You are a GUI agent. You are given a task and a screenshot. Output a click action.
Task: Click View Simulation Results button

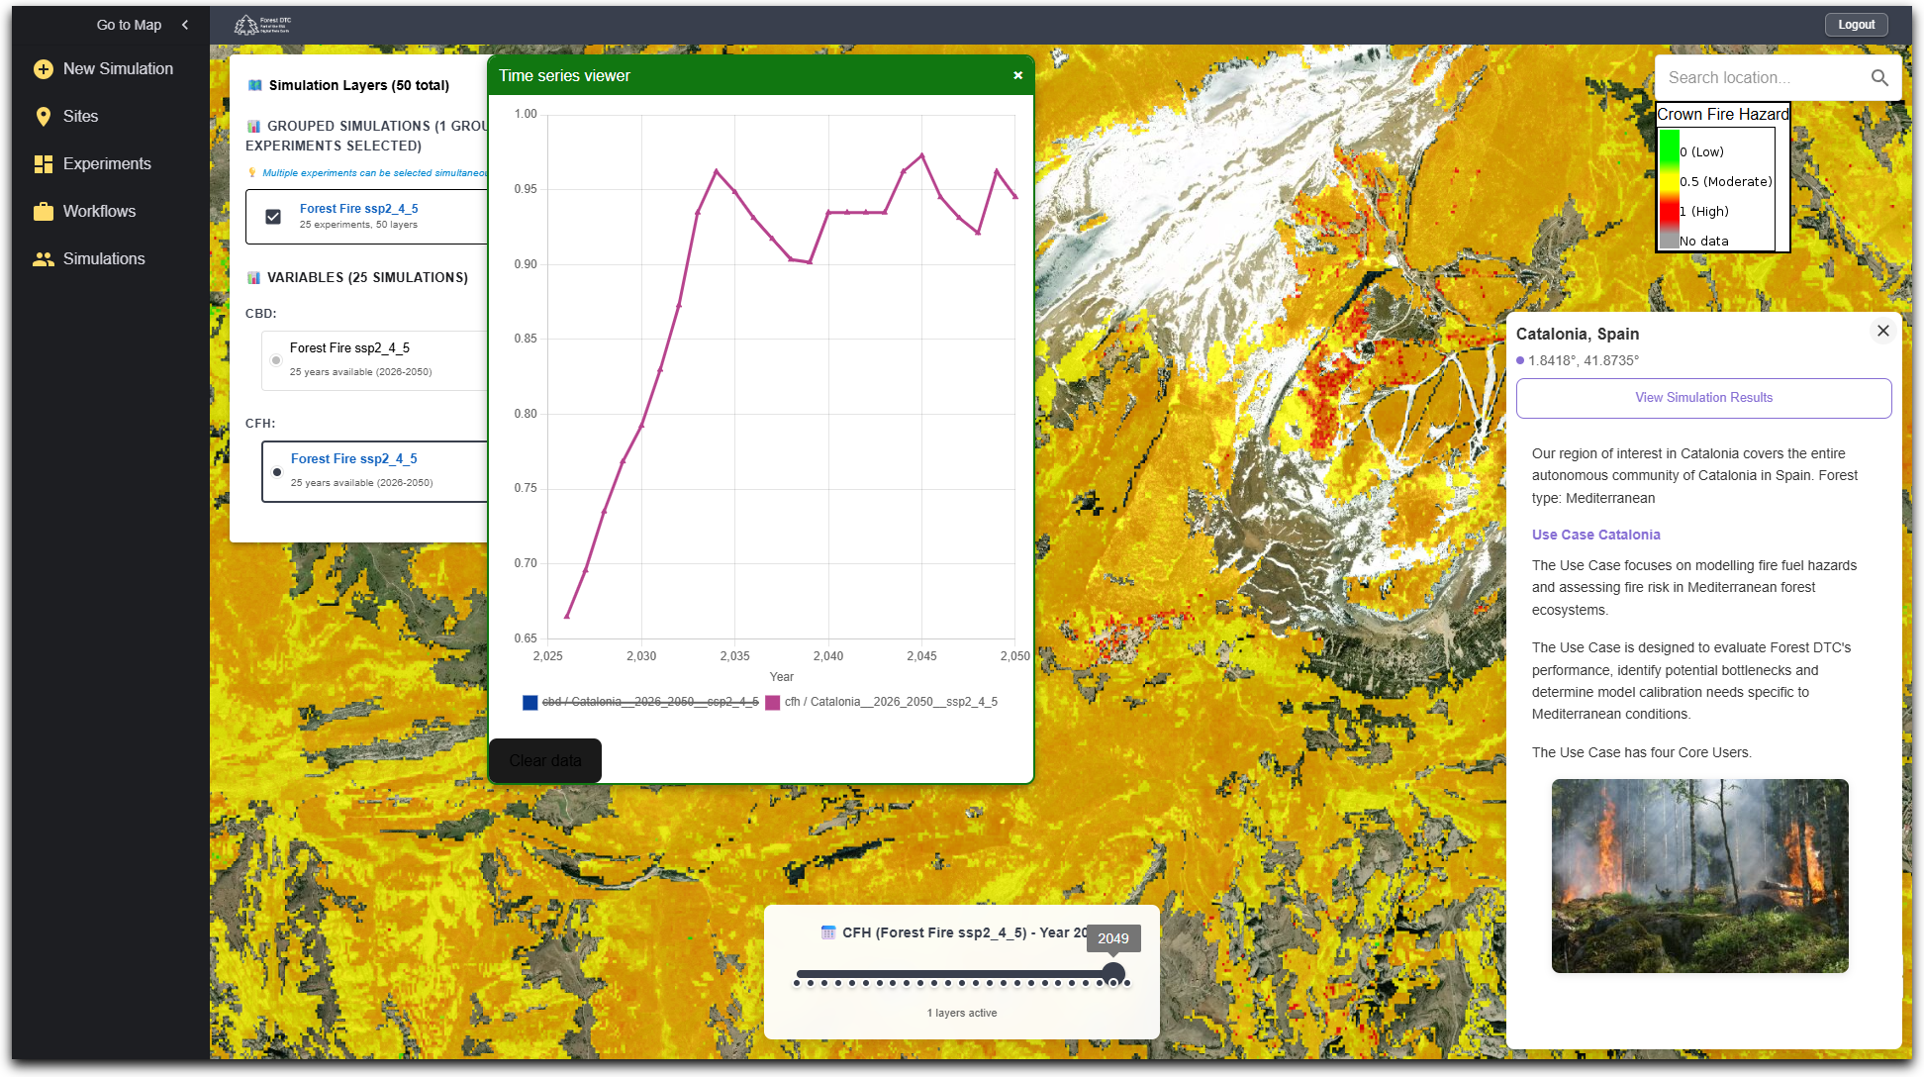[1703, 398]
